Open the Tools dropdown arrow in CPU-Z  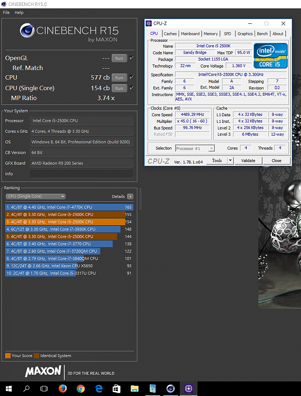[230, 161]
